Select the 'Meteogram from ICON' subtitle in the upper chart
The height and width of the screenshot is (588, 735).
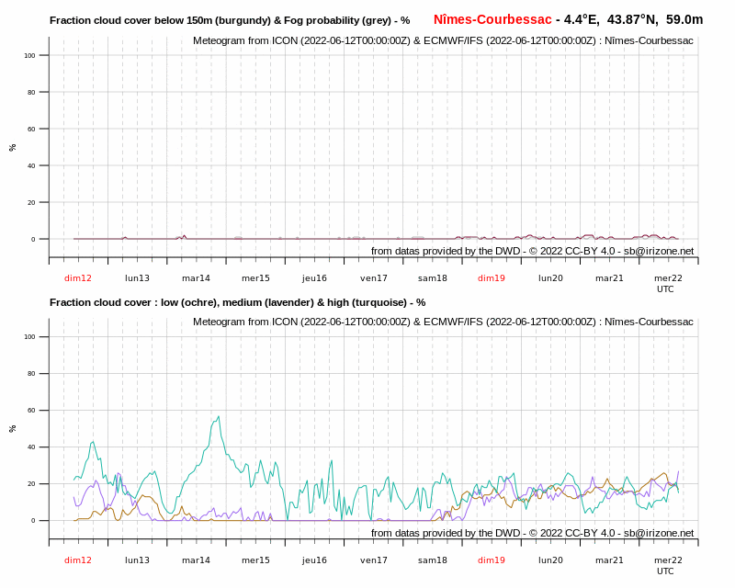coord(443,40)
